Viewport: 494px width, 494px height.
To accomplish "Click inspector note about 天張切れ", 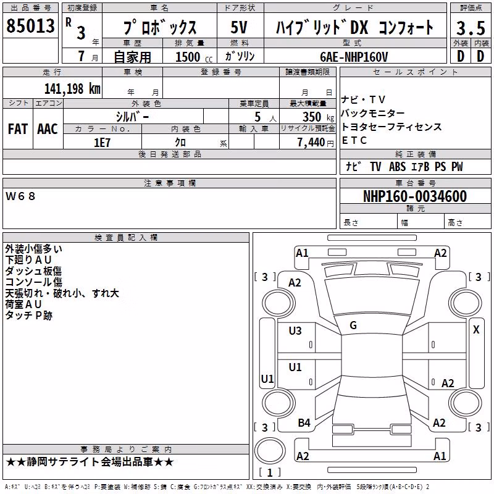I will pyautogui.click(x=62, y=293).
